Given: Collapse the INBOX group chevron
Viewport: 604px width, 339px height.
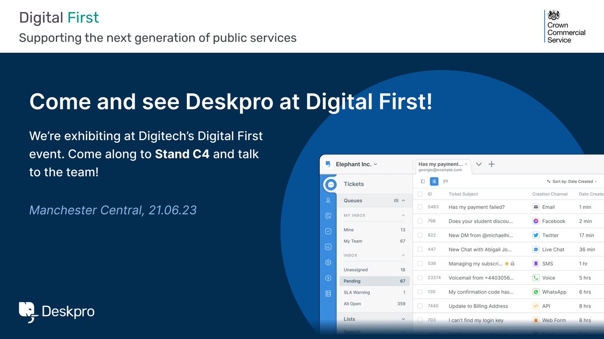Looking at the screenshot, I should click(x=403, y=255).
